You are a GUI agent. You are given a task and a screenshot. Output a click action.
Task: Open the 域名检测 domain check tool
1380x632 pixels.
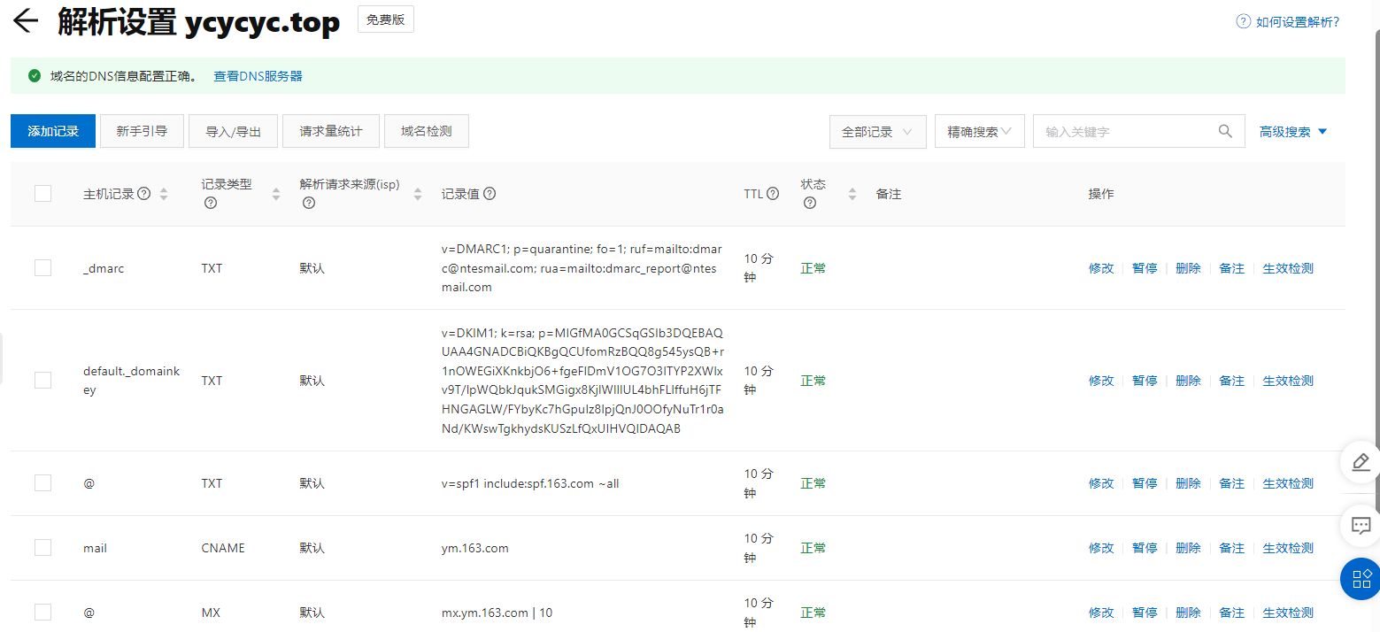pyautogui.click(x=426, y=130)
